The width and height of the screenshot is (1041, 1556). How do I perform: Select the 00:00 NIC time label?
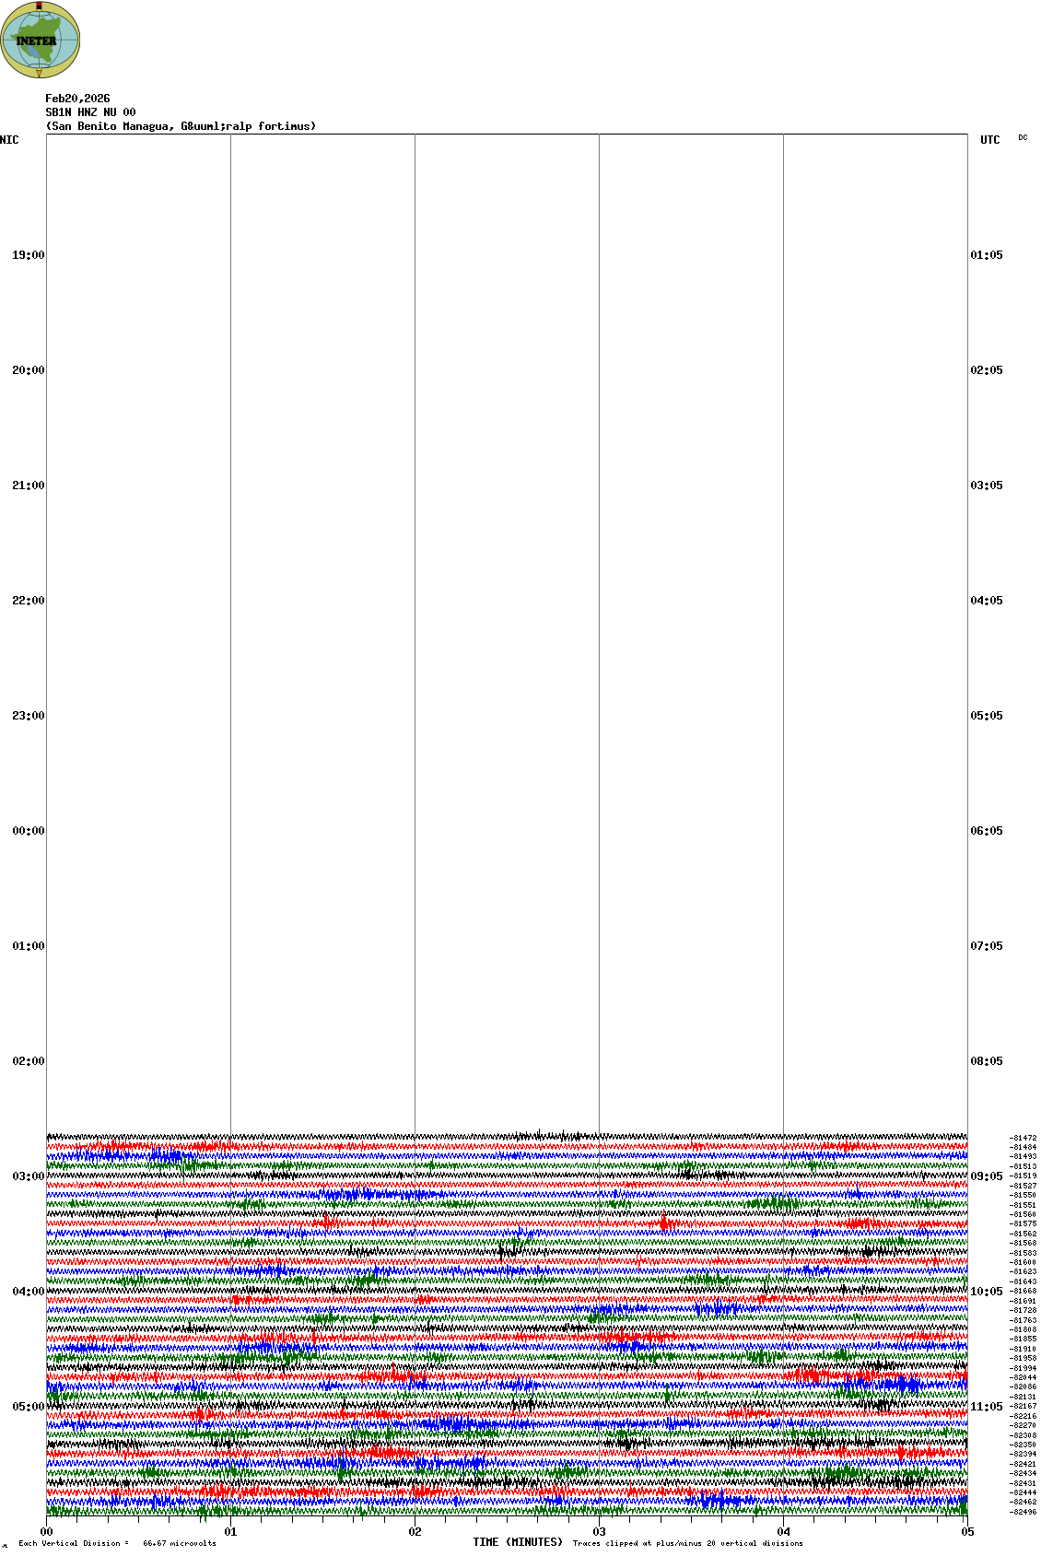click(28, 831)
